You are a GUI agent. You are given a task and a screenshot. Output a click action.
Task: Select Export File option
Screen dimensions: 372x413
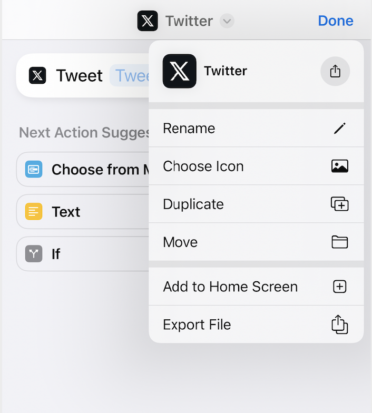click(256, 324)
